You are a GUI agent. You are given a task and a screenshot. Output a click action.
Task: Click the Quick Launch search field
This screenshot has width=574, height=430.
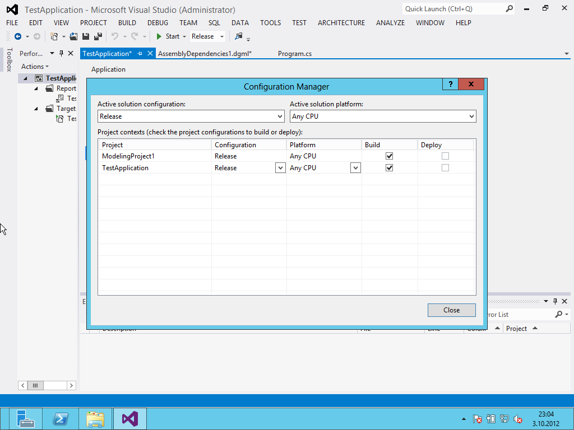tap(453, 9)
